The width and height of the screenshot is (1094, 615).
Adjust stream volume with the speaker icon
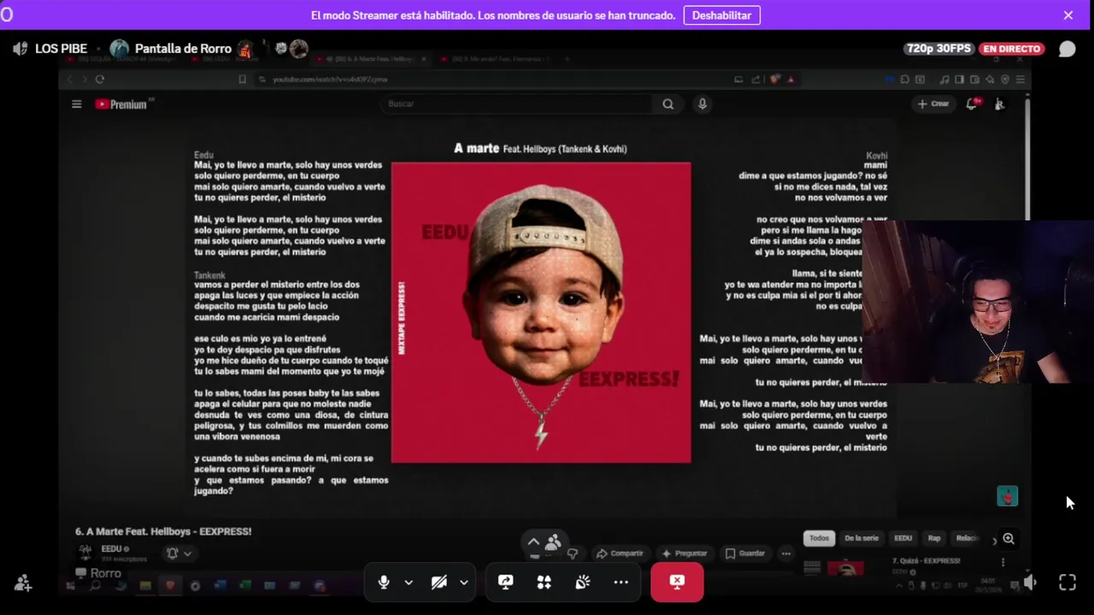click(x=1030, y=583)
